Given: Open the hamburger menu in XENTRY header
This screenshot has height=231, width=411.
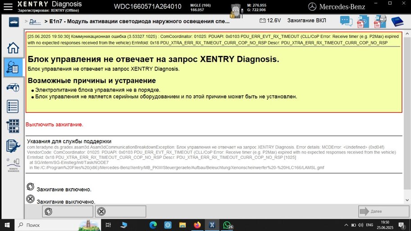Looking at the screenshot, I should coord(8,7).
